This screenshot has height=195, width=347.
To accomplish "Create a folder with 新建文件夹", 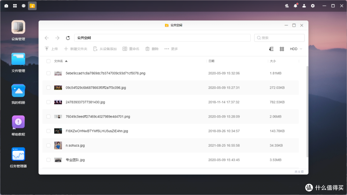I will click(x=76, y=49).
